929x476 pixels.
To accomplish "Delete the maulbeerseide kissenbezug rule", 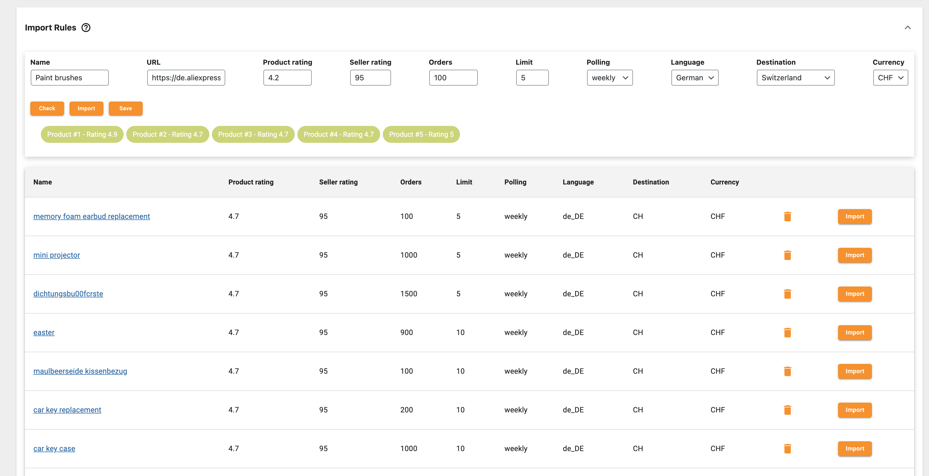I will [787, 371].
